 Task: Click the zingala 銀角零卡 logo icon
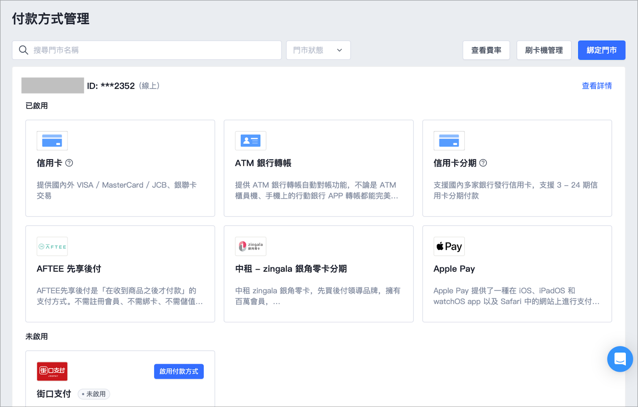[x=250, y=247]
